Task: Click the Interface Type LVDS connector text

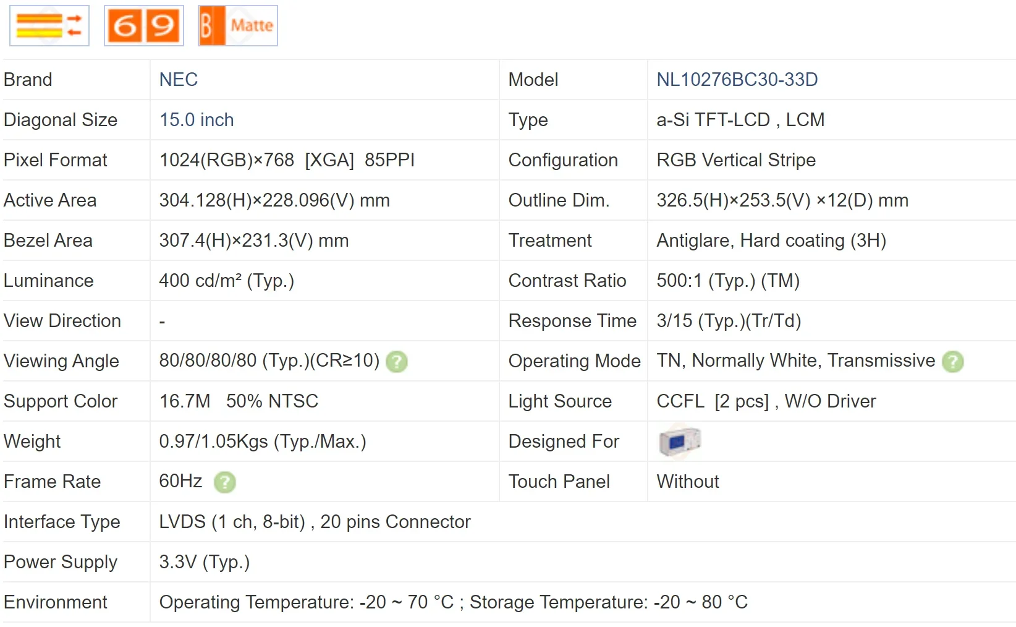Action: tap(315, 522)
